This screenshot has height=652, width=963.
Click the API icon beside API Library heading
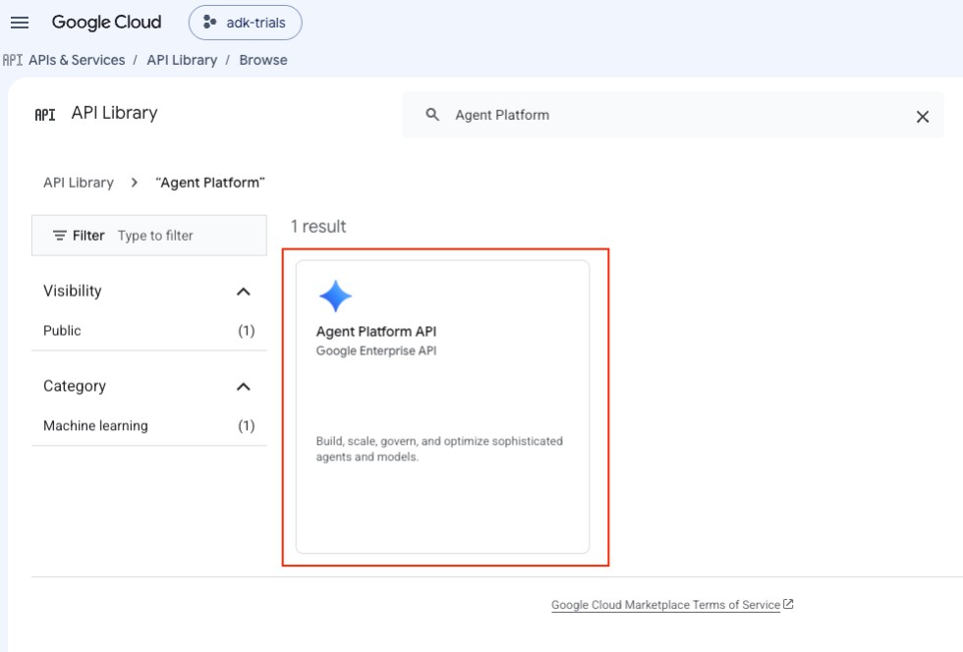click(x=45, y=115)
